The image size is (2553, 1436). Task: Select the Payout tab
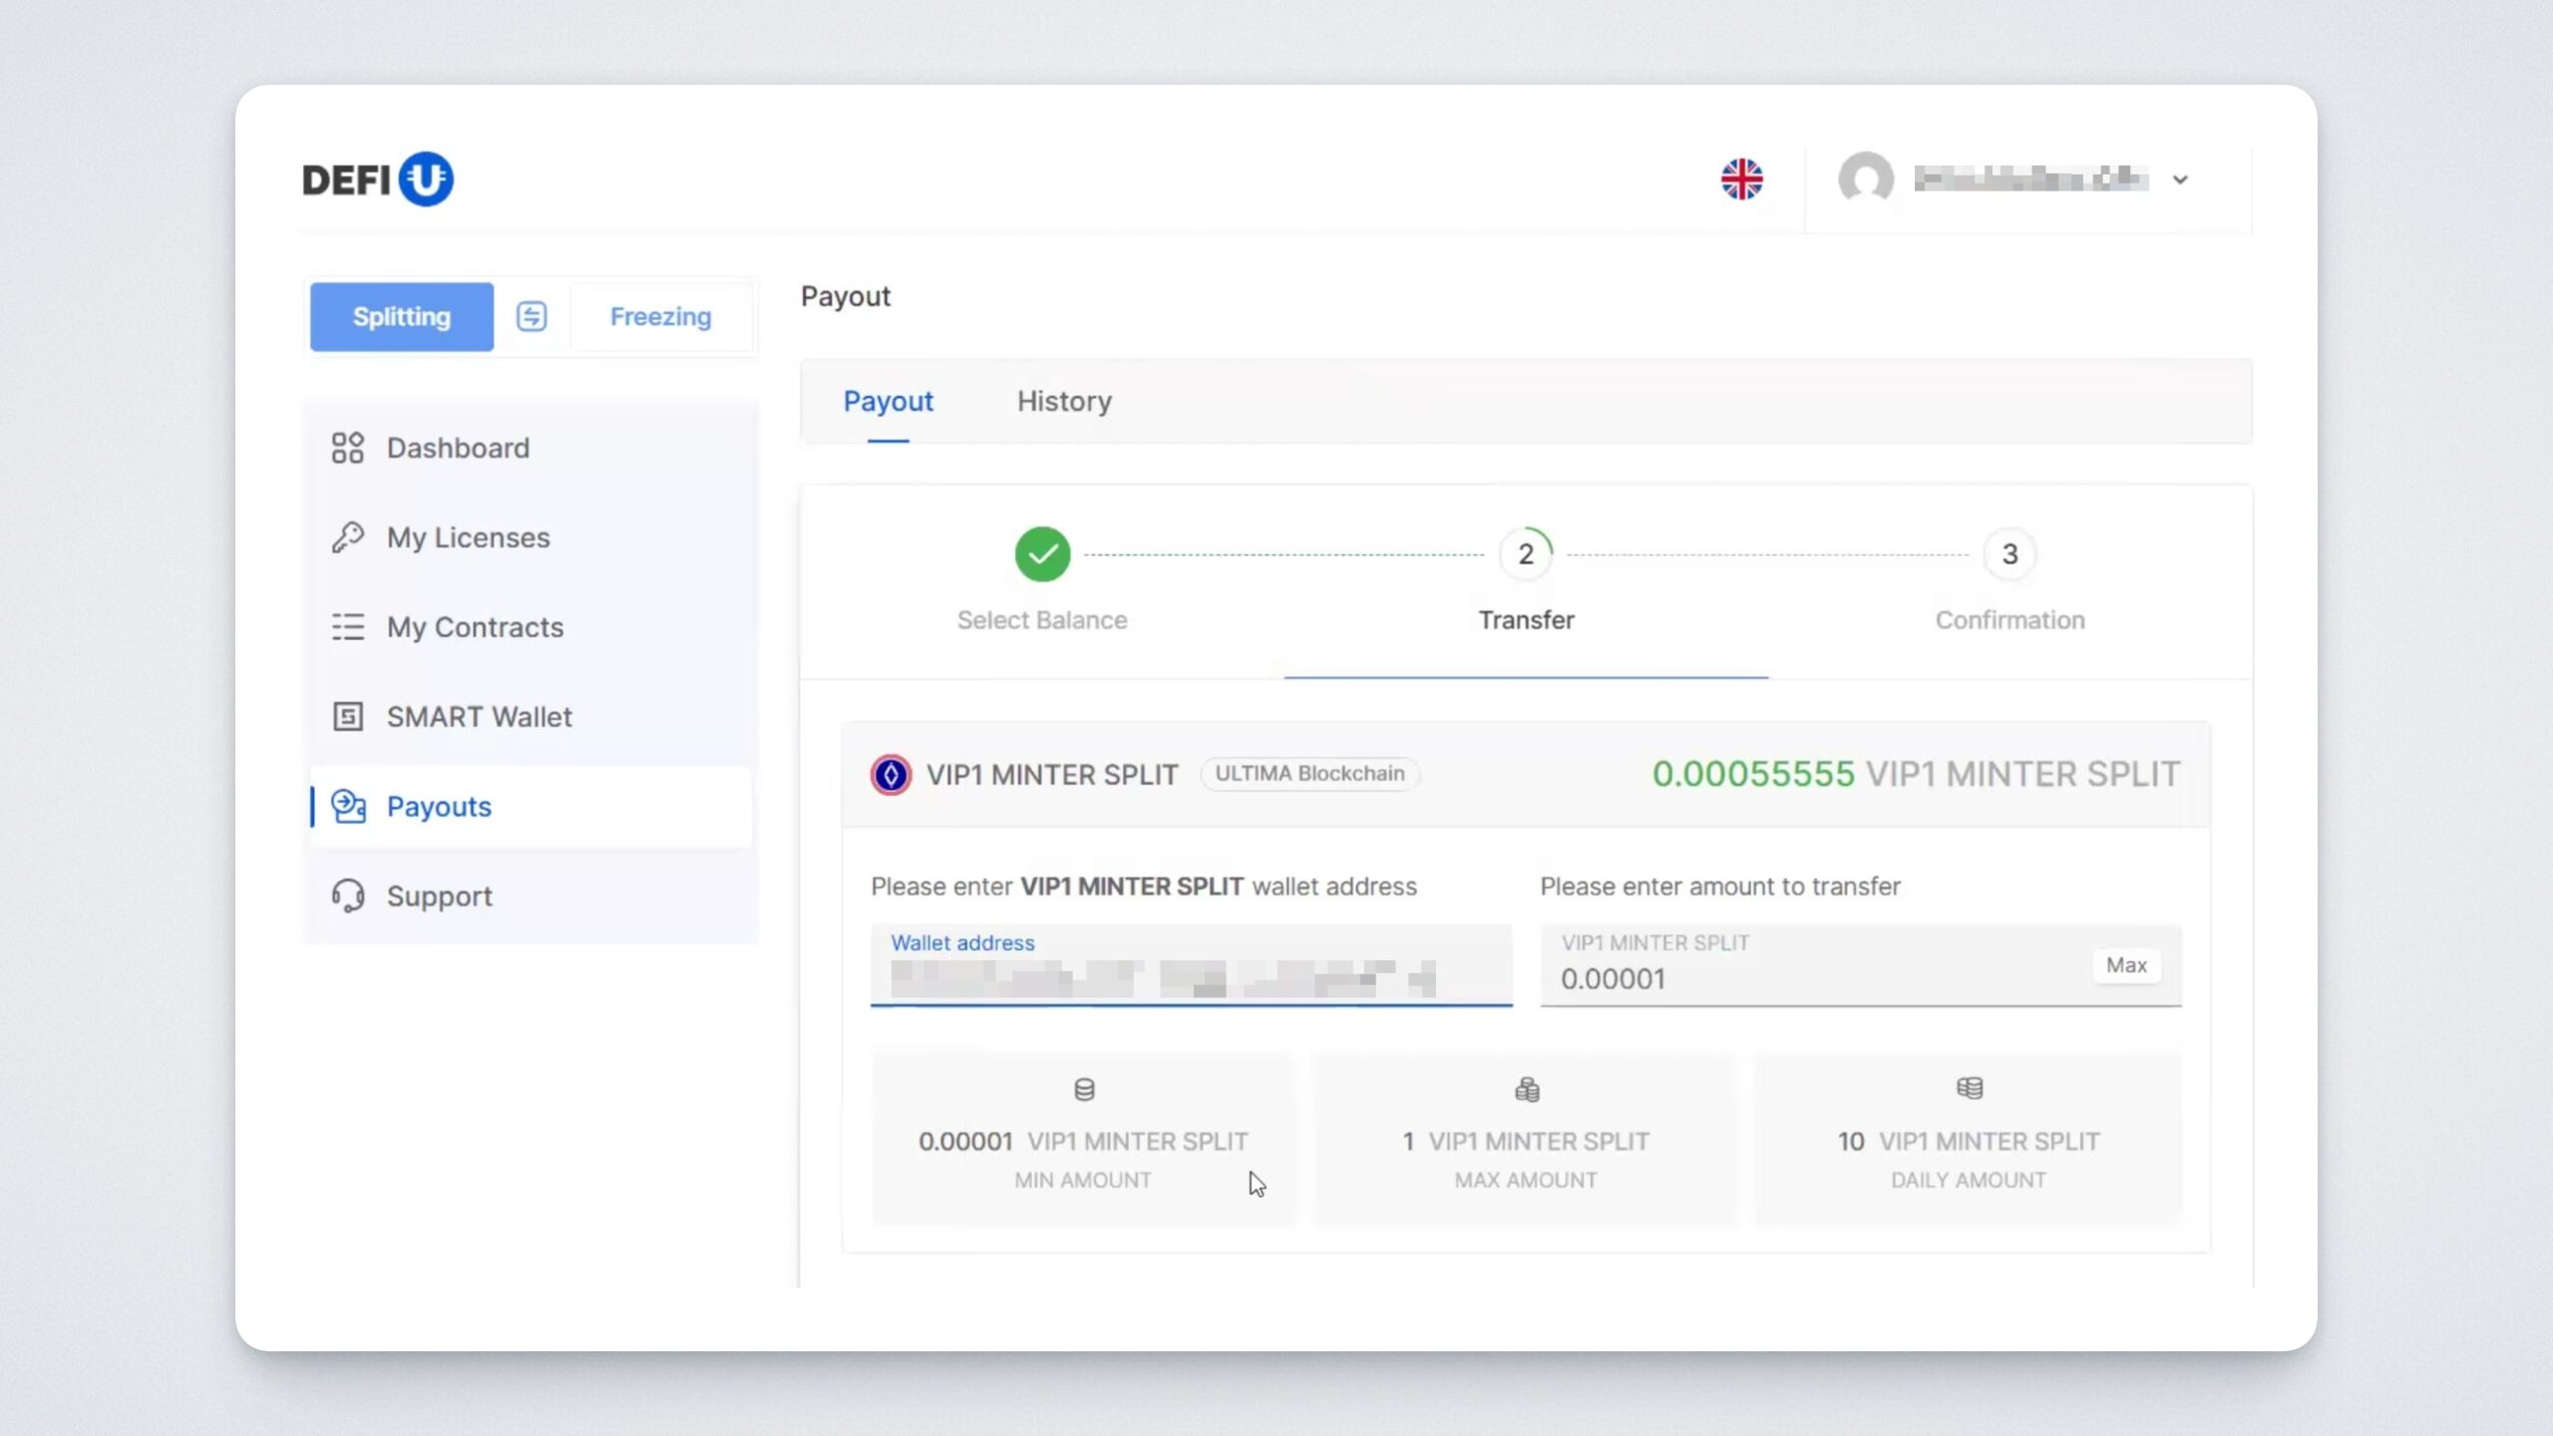click(888, 401)
